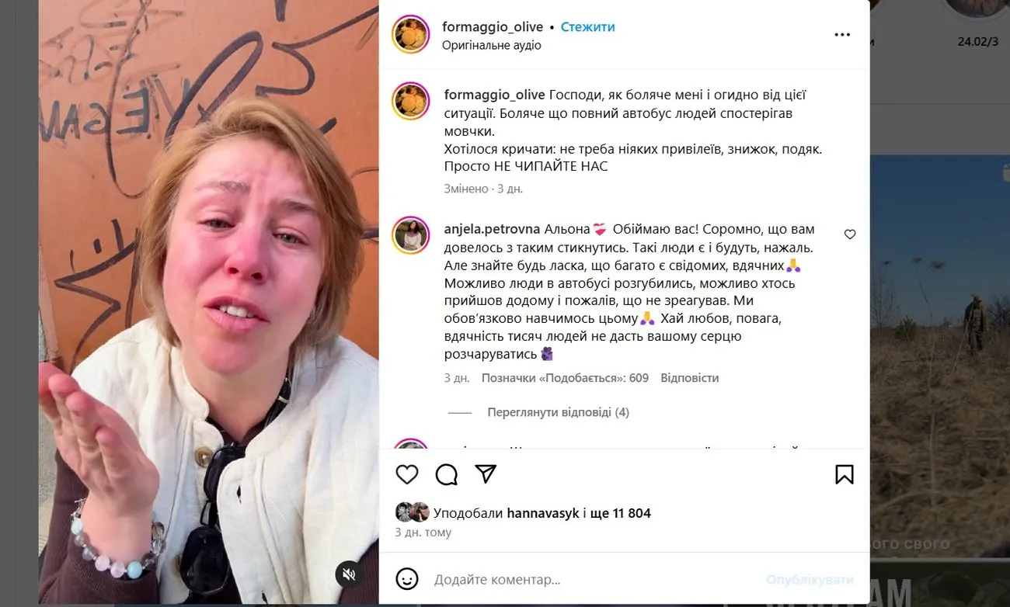1010x607 pixels.
Task: Click 'Оригінальне аудіо' audio link
Action: 492,45
